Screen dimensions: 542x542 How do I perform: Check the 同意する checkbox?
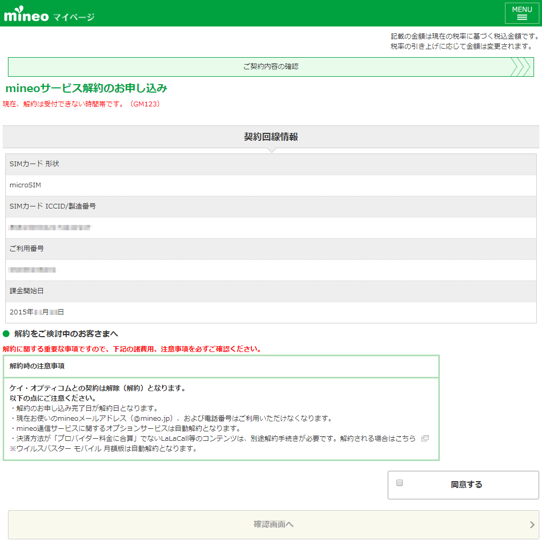400,483
